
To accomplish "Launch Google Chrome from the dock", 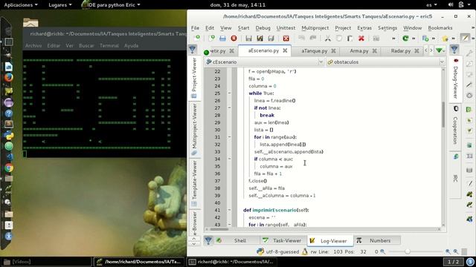I will coord(9,168).
